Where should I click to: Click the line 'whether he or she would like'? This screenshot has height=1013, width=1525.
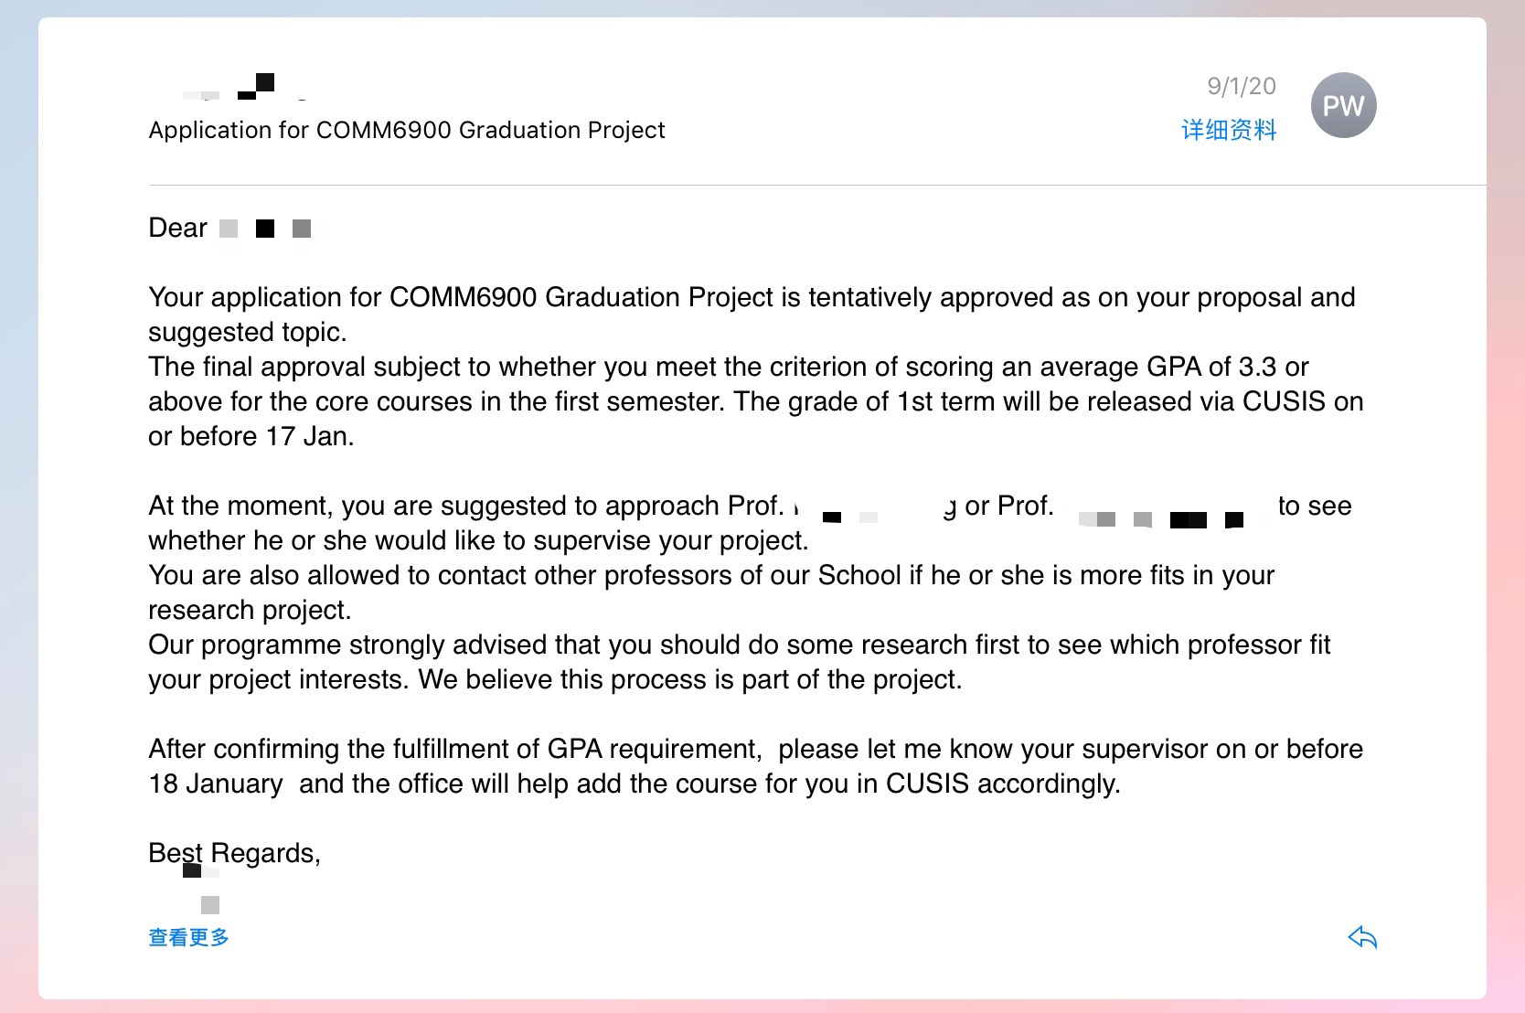[x=478, y=540]
